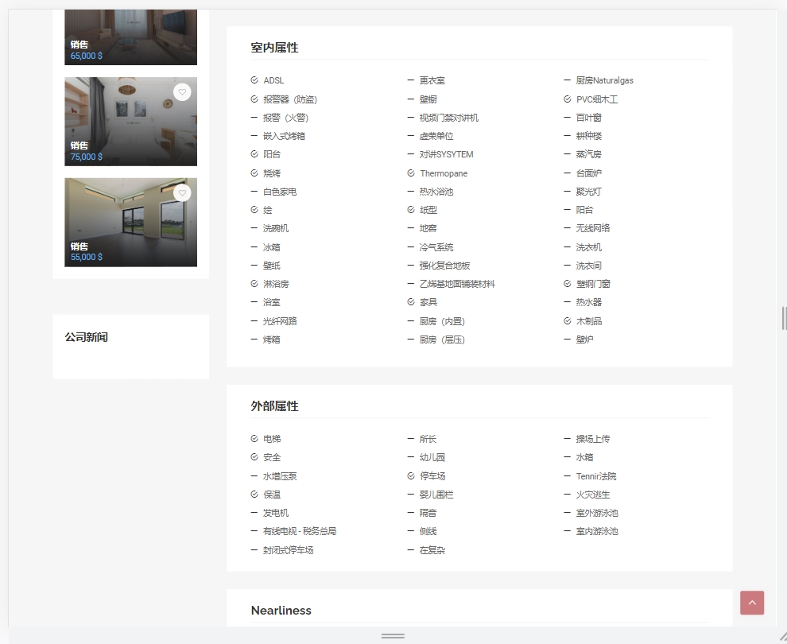Click the dash icon beside 发电机
The image size is (787, 644).
click(254, 513)
